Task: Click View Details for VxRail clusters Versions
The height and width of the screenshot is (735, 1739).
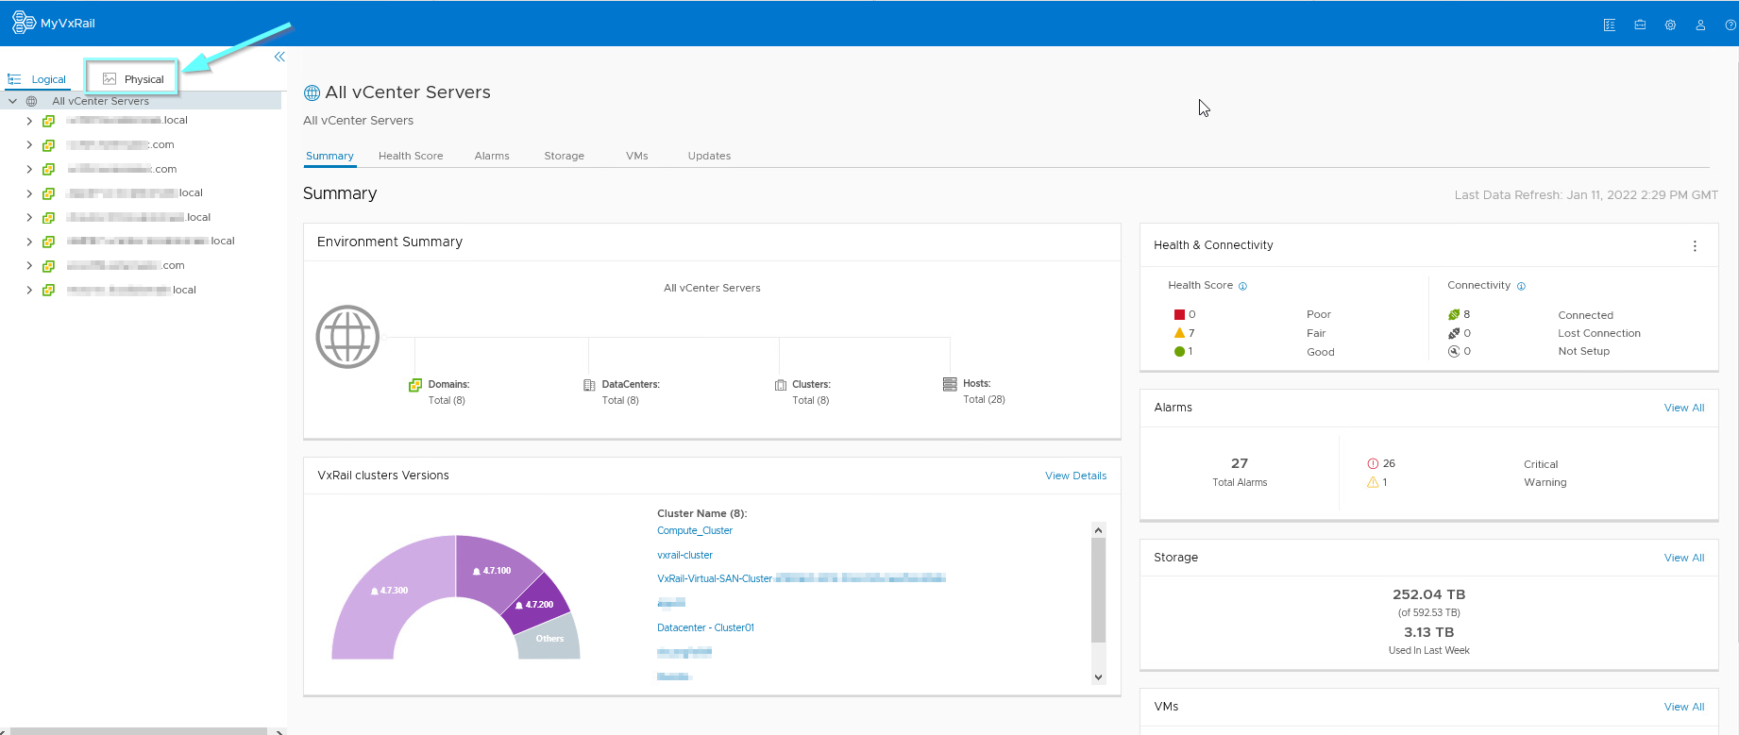Action: 1075,476
